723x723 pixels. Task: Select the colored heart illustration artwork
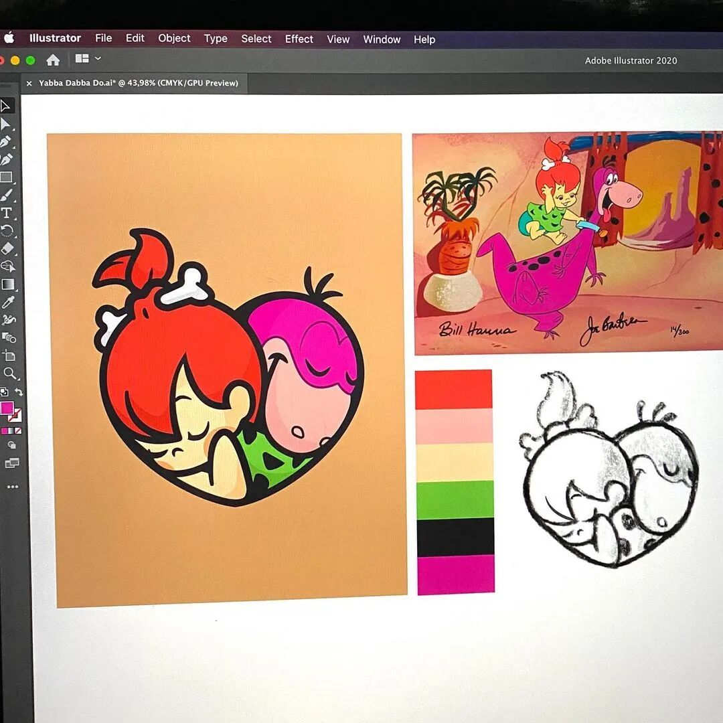[228, 368]
